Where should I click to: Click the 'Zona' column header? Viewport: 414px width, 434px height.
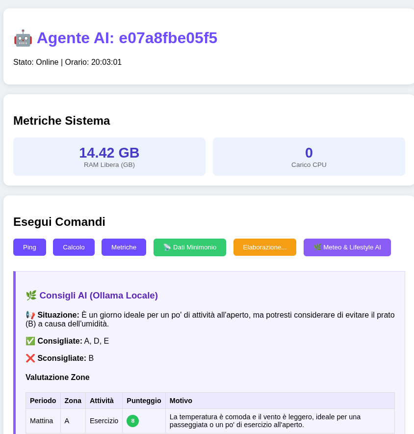(73, 401)
